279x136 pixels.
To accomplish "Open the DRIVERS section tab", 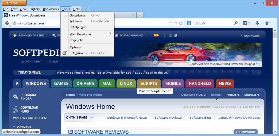I will 86,84.
